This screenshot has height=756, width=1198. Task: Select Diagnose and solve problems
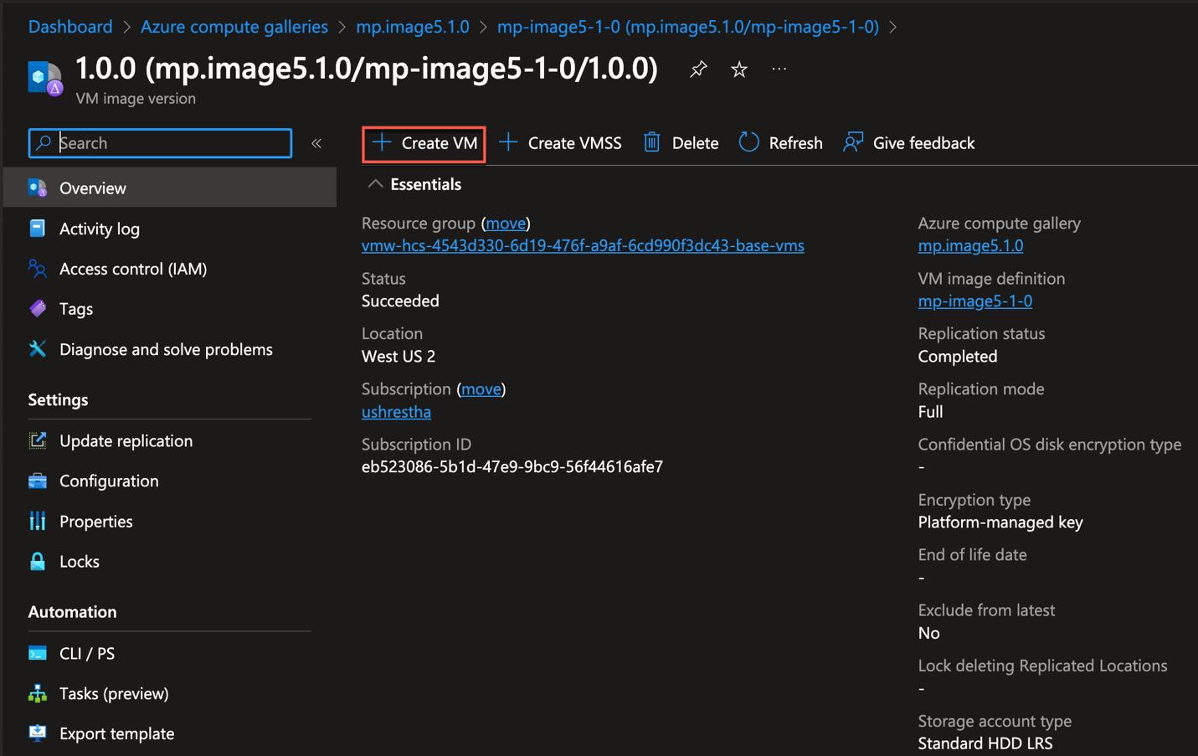(166, 349)
